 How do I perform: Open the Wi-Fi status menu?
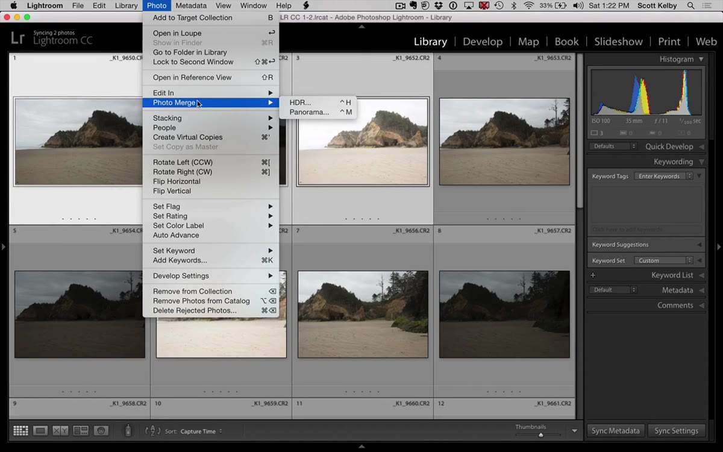(529, 5)
